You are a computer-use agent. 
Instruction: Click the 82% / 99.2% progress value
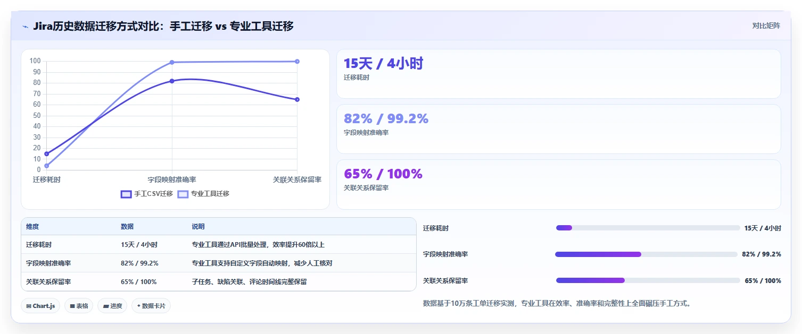[762, 254]
